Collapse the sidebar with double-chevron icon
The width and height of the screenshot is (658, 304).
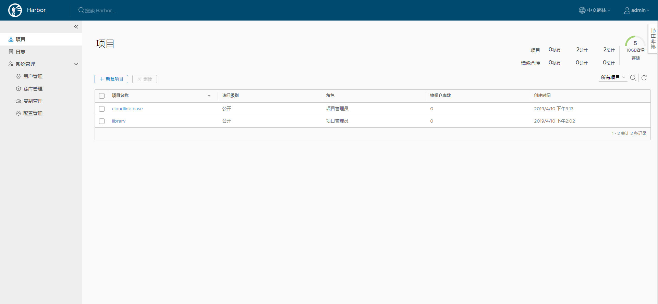(x=76, y=27)
